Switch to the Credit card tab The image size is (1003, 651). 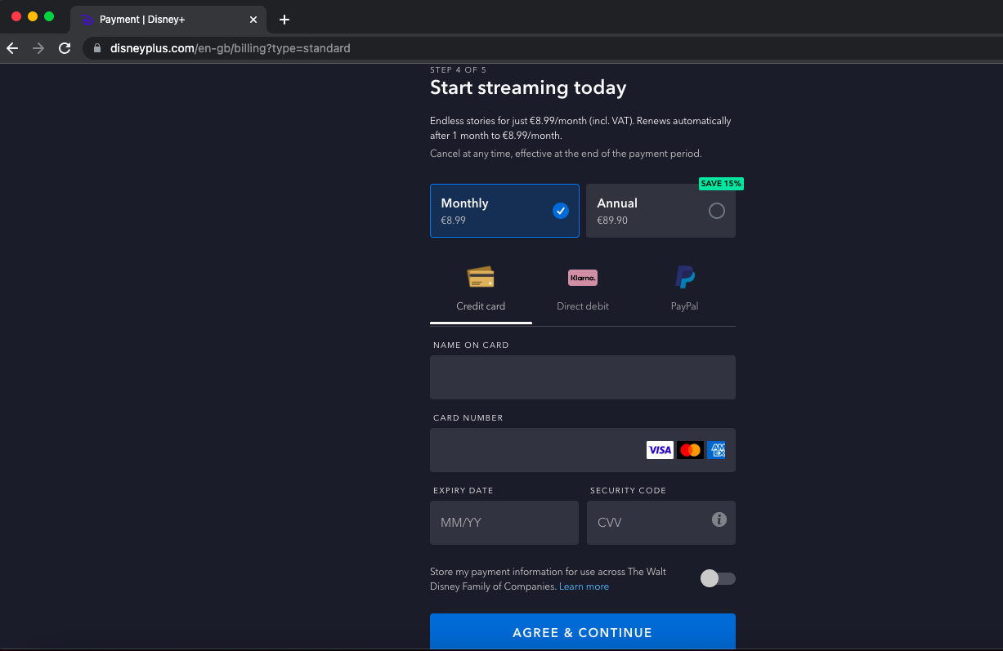(481, 292)
